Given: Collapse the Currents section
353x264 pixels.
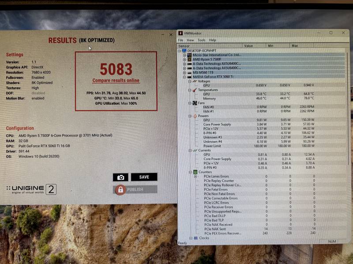Looking at the screenshot, I should [190, 150].
